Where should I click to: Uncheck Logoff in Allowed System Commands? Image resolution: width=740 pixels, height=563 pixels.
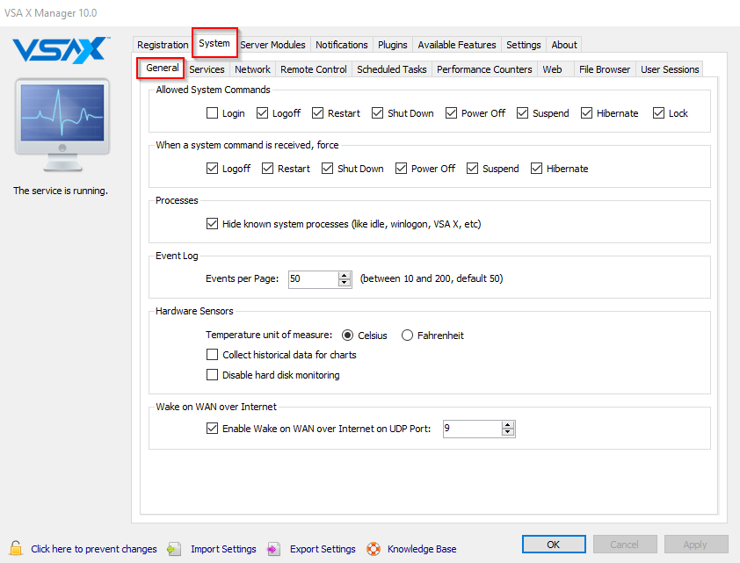pos(263,113)
